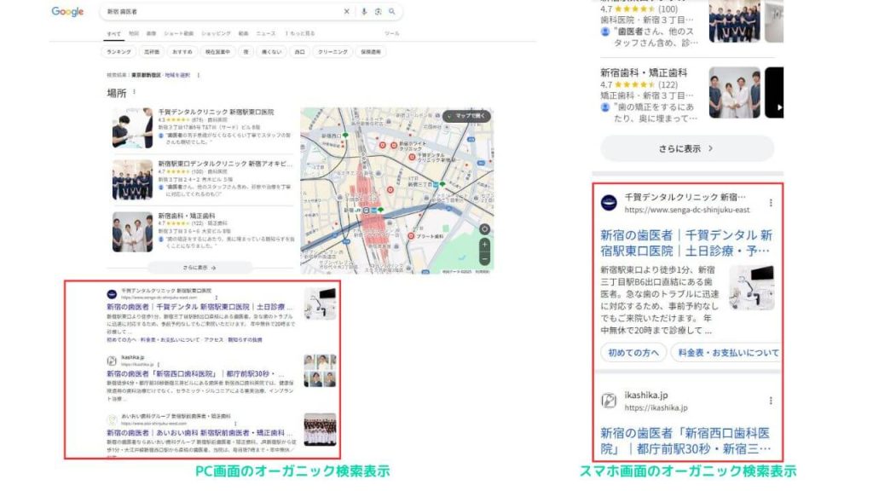Switch to the 画像 tab
Screen dimensions: 873x491
click(151, 33)
